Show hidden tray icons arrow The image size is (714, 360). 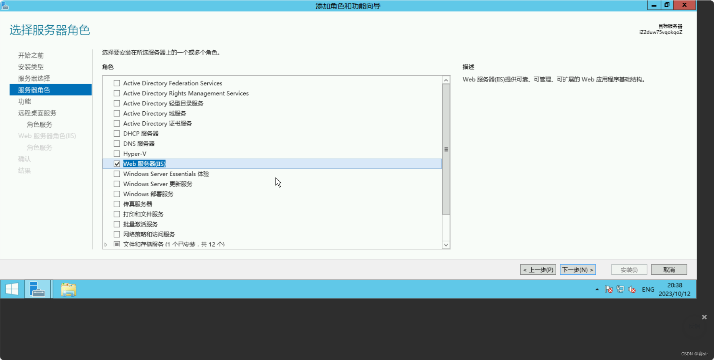pos(597,289)
